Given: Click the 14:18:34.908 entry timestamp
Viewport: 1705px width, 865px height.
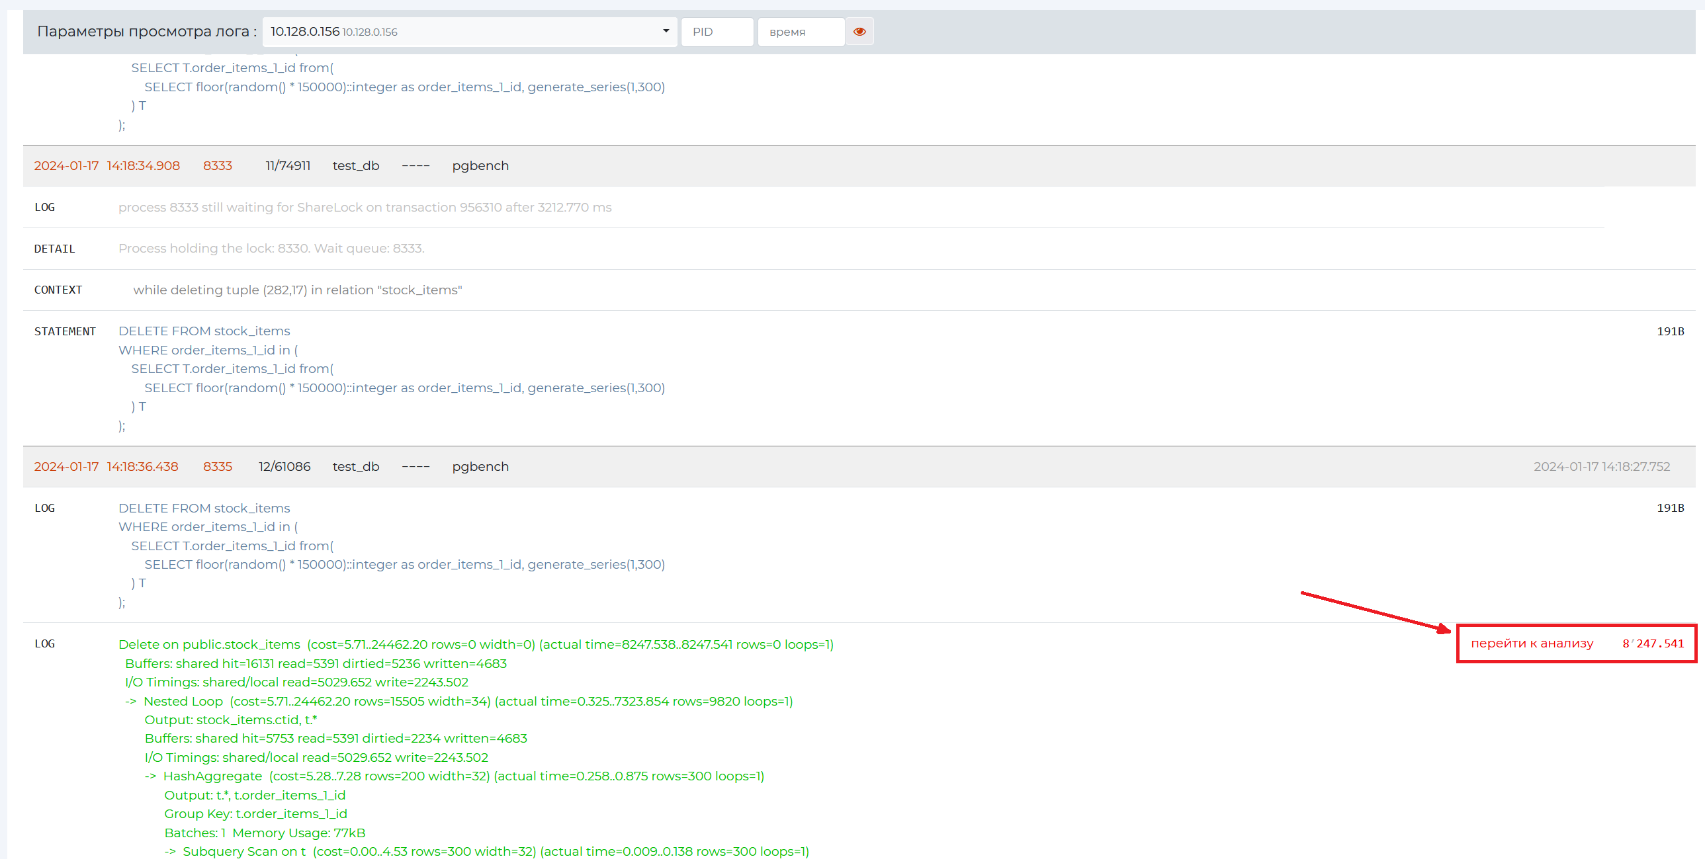Looking at the screenshot, I should 143,165.
